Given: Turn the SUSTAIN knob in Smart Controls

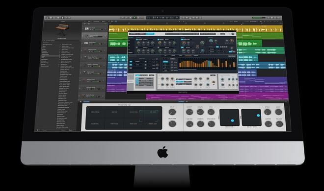Looking at the screenshot, I should click(268, 124).
